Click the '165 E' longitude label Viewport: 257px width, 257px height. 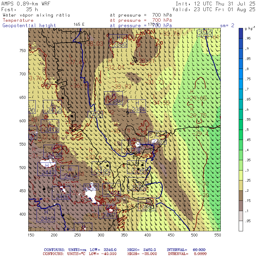pyautogui.click(x=79, y=25)
